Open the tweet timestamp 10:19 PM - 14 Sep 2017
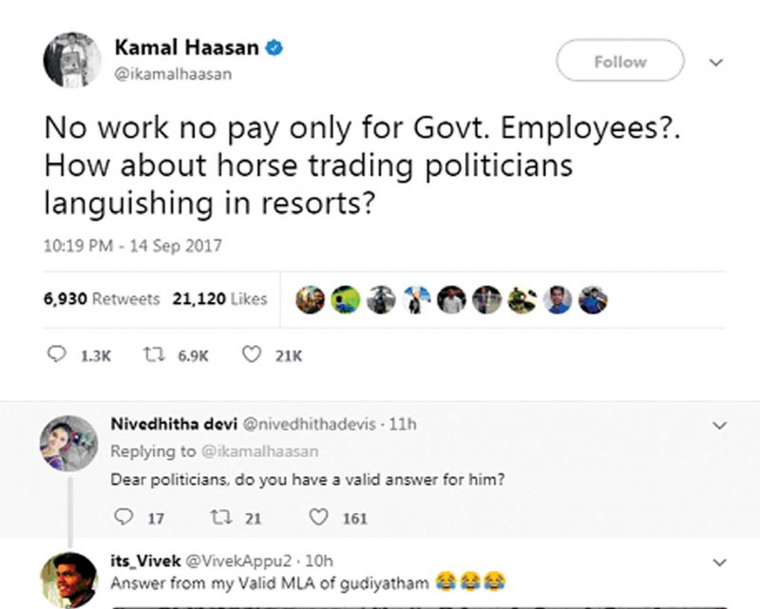The width and height of the screenshot is (760, 609). tap(132, 245)
